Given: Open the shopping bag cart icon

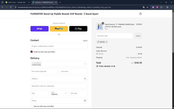Looking at the screenshot, I should click(x=141, y=14).
